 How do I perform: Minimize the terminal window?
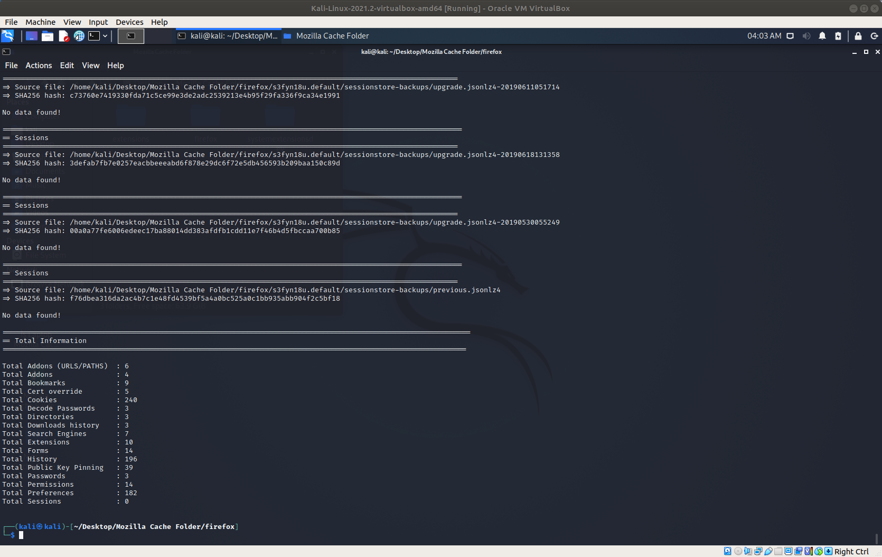coord(855,52)
